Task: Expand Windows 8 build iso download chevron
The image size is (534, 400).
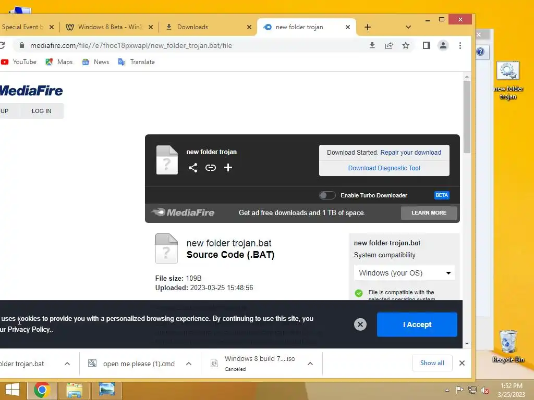Action: (x=310, y=364)
